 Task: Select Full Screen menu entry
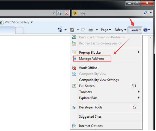coord(106,86)
